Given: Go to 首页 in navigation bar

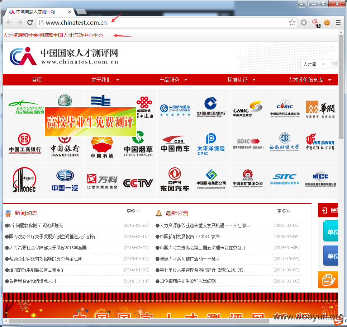Looking at the screenshot, I should point(37,80).
